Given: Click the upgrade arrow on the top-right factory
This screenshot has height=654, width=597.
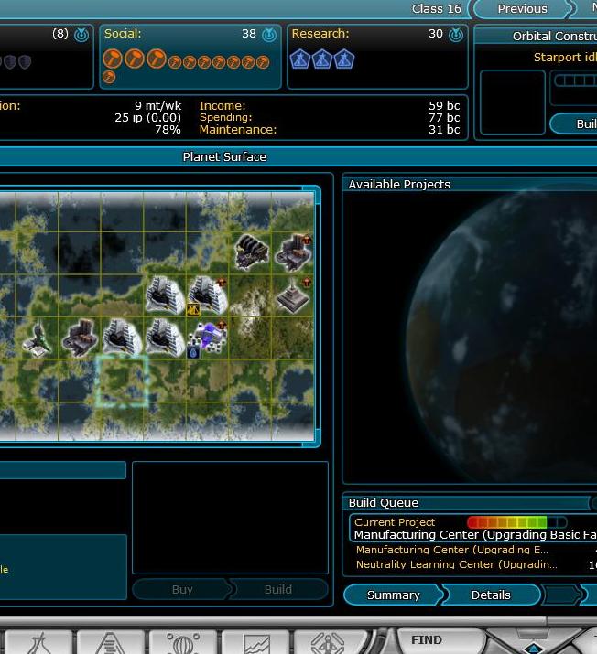Looking at the screenshot, I should click(307, 240).
